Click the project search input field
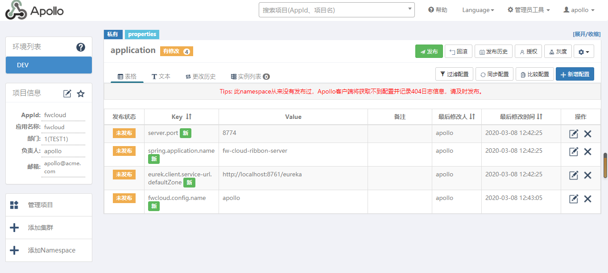608x273 pixels. (x=332, y=10)
